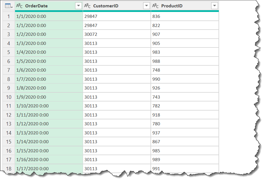Select row number 14

(9, 133)
